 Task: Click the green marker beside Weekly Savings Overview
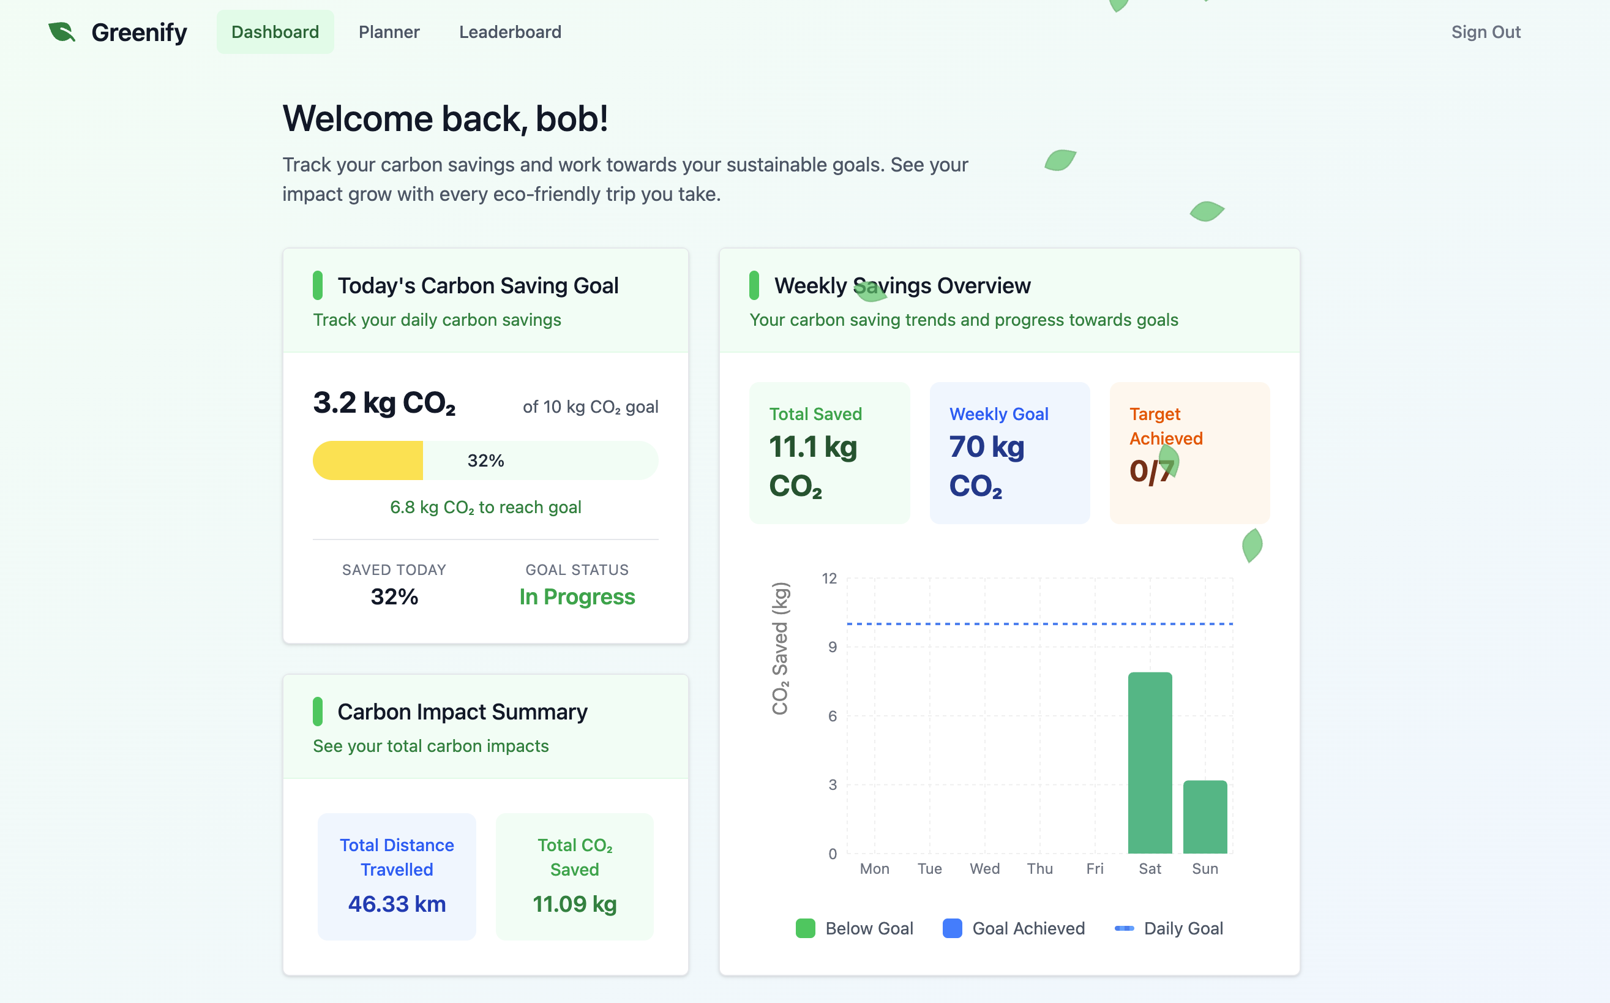[x=754, y=286]
